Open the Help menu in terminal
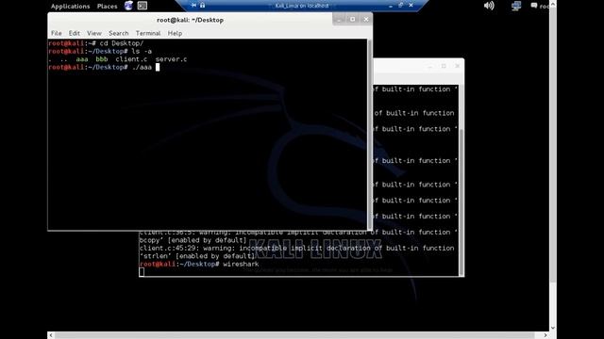This screenshot has height=339, width=604. [x=175, y=34]
